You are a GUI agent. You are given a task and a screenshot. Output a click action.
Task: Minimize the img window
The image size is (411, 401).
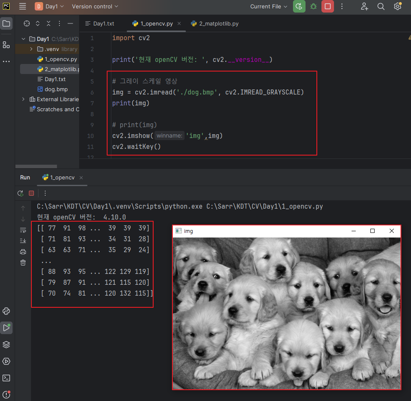pyautogui.click(x=354, y=231)
